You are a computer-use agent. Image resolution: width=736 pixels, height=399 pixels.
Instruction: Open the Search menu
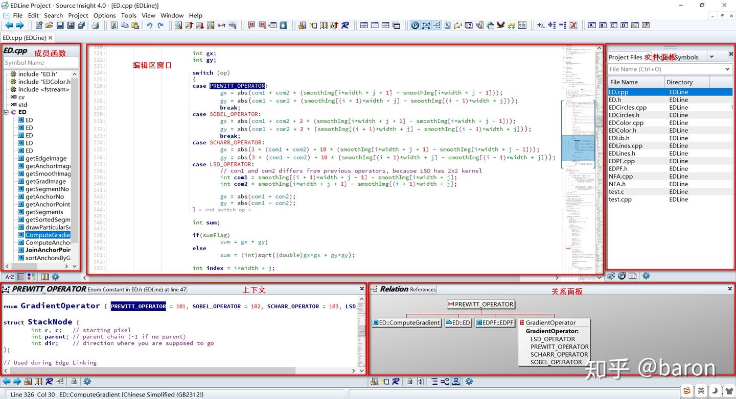53,15
